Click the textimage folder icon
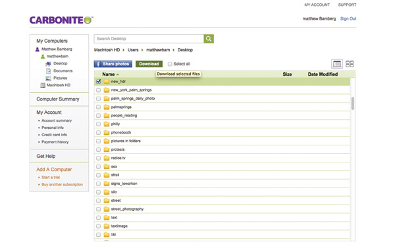The width and height of the screenshot is (395, 248). 107,226
